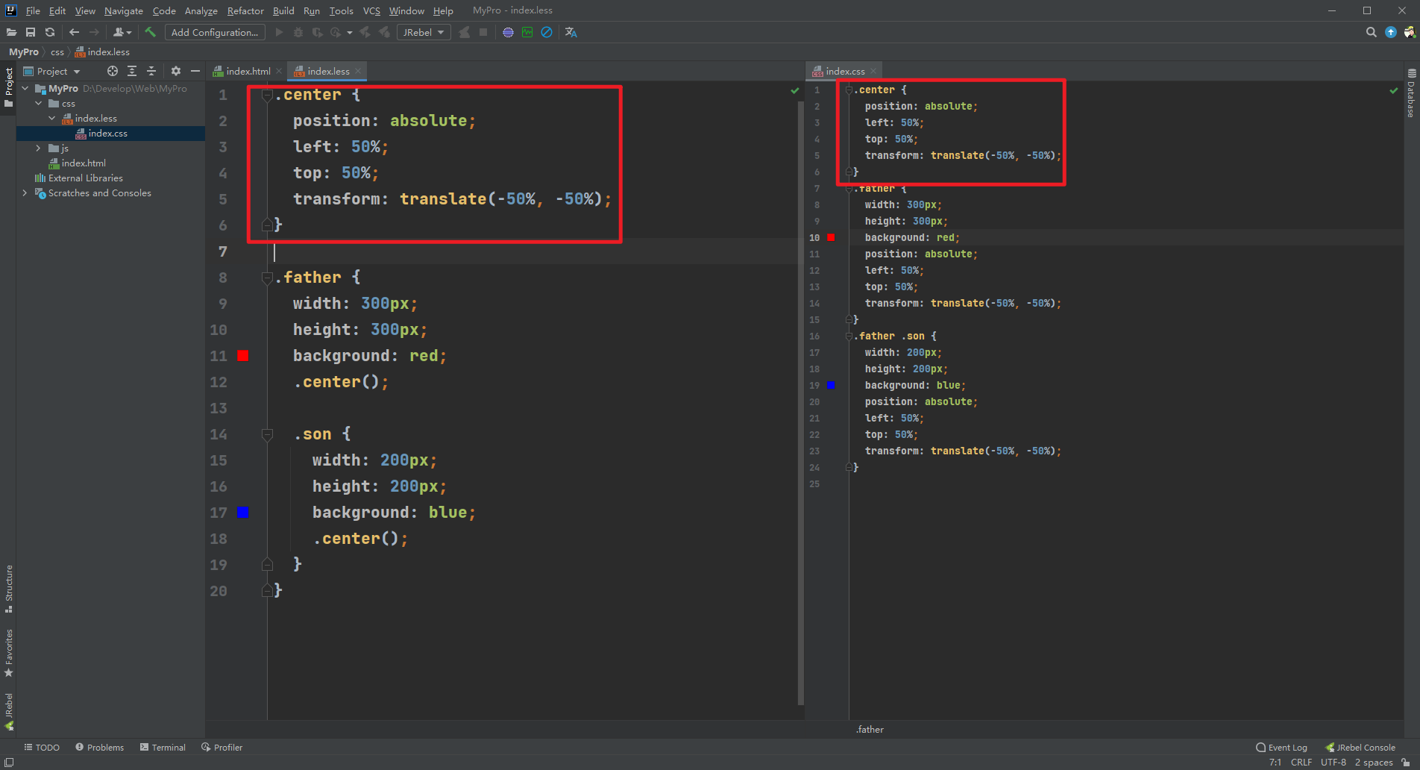Toggle the Database tool window button
This screenshot has width=1420, height=770.
coord(1411,93)
